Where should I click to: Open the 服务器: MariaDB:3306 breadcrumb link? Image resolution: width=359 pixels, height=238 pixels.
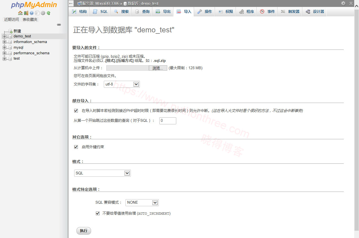tap(101, 4)
